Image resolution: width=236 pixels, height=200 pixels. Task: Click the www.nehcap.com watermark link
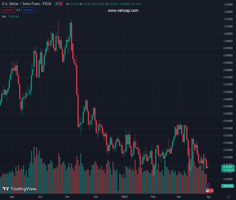click(123, 11)
